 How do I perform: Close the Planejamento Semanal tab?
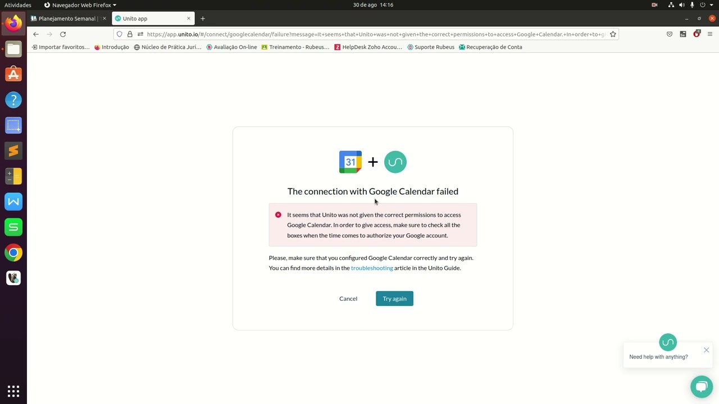[104, 19]
